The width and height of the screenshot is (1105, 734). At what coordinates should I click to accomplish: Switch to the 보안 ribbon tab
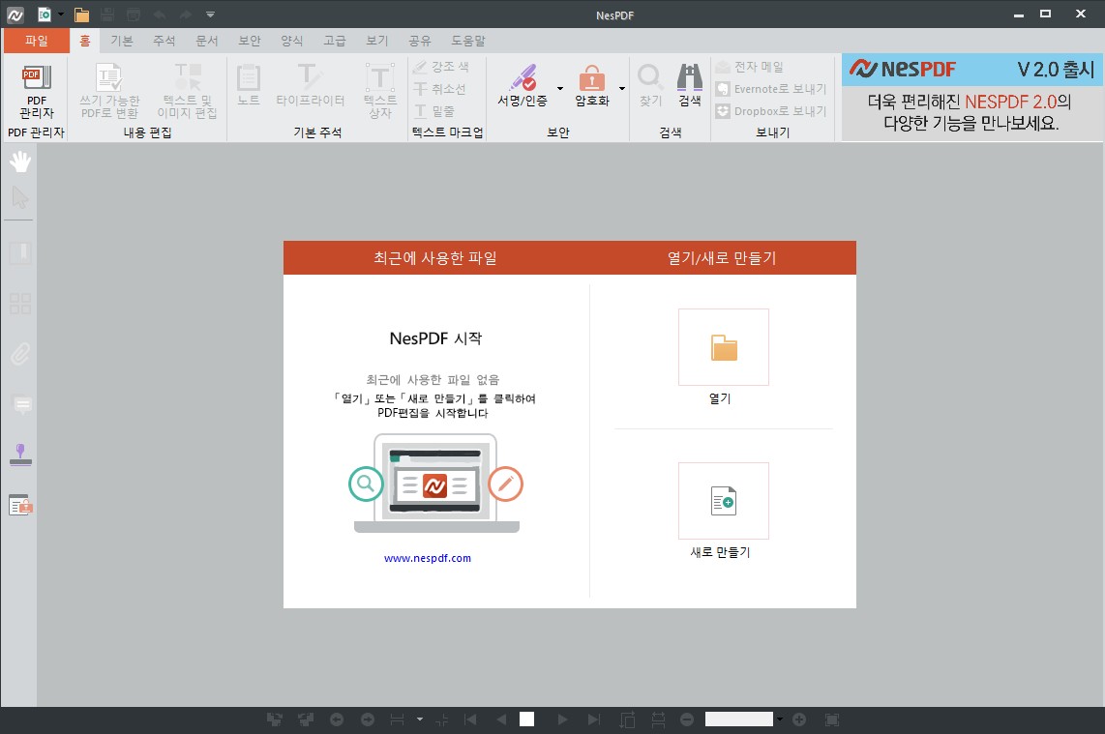[x=249, y=41]
